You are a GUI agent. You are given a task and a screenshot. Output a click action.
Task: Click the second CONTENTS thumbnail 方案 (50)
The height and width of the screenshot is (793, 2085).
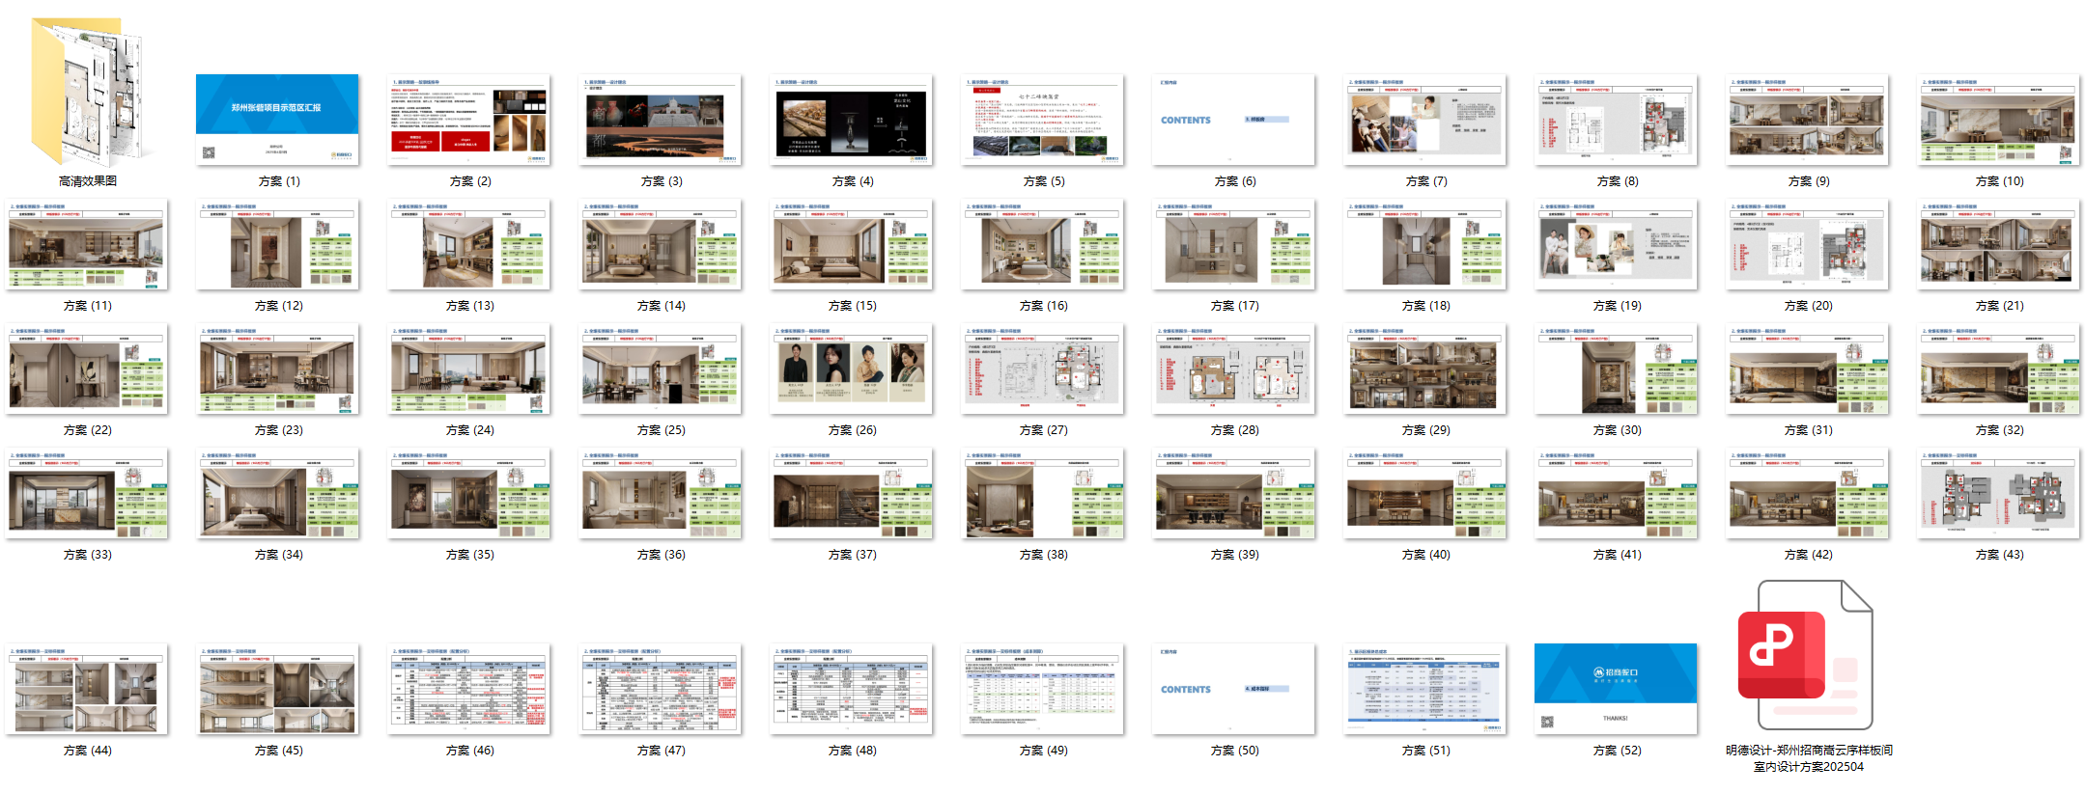[1233, 688]
